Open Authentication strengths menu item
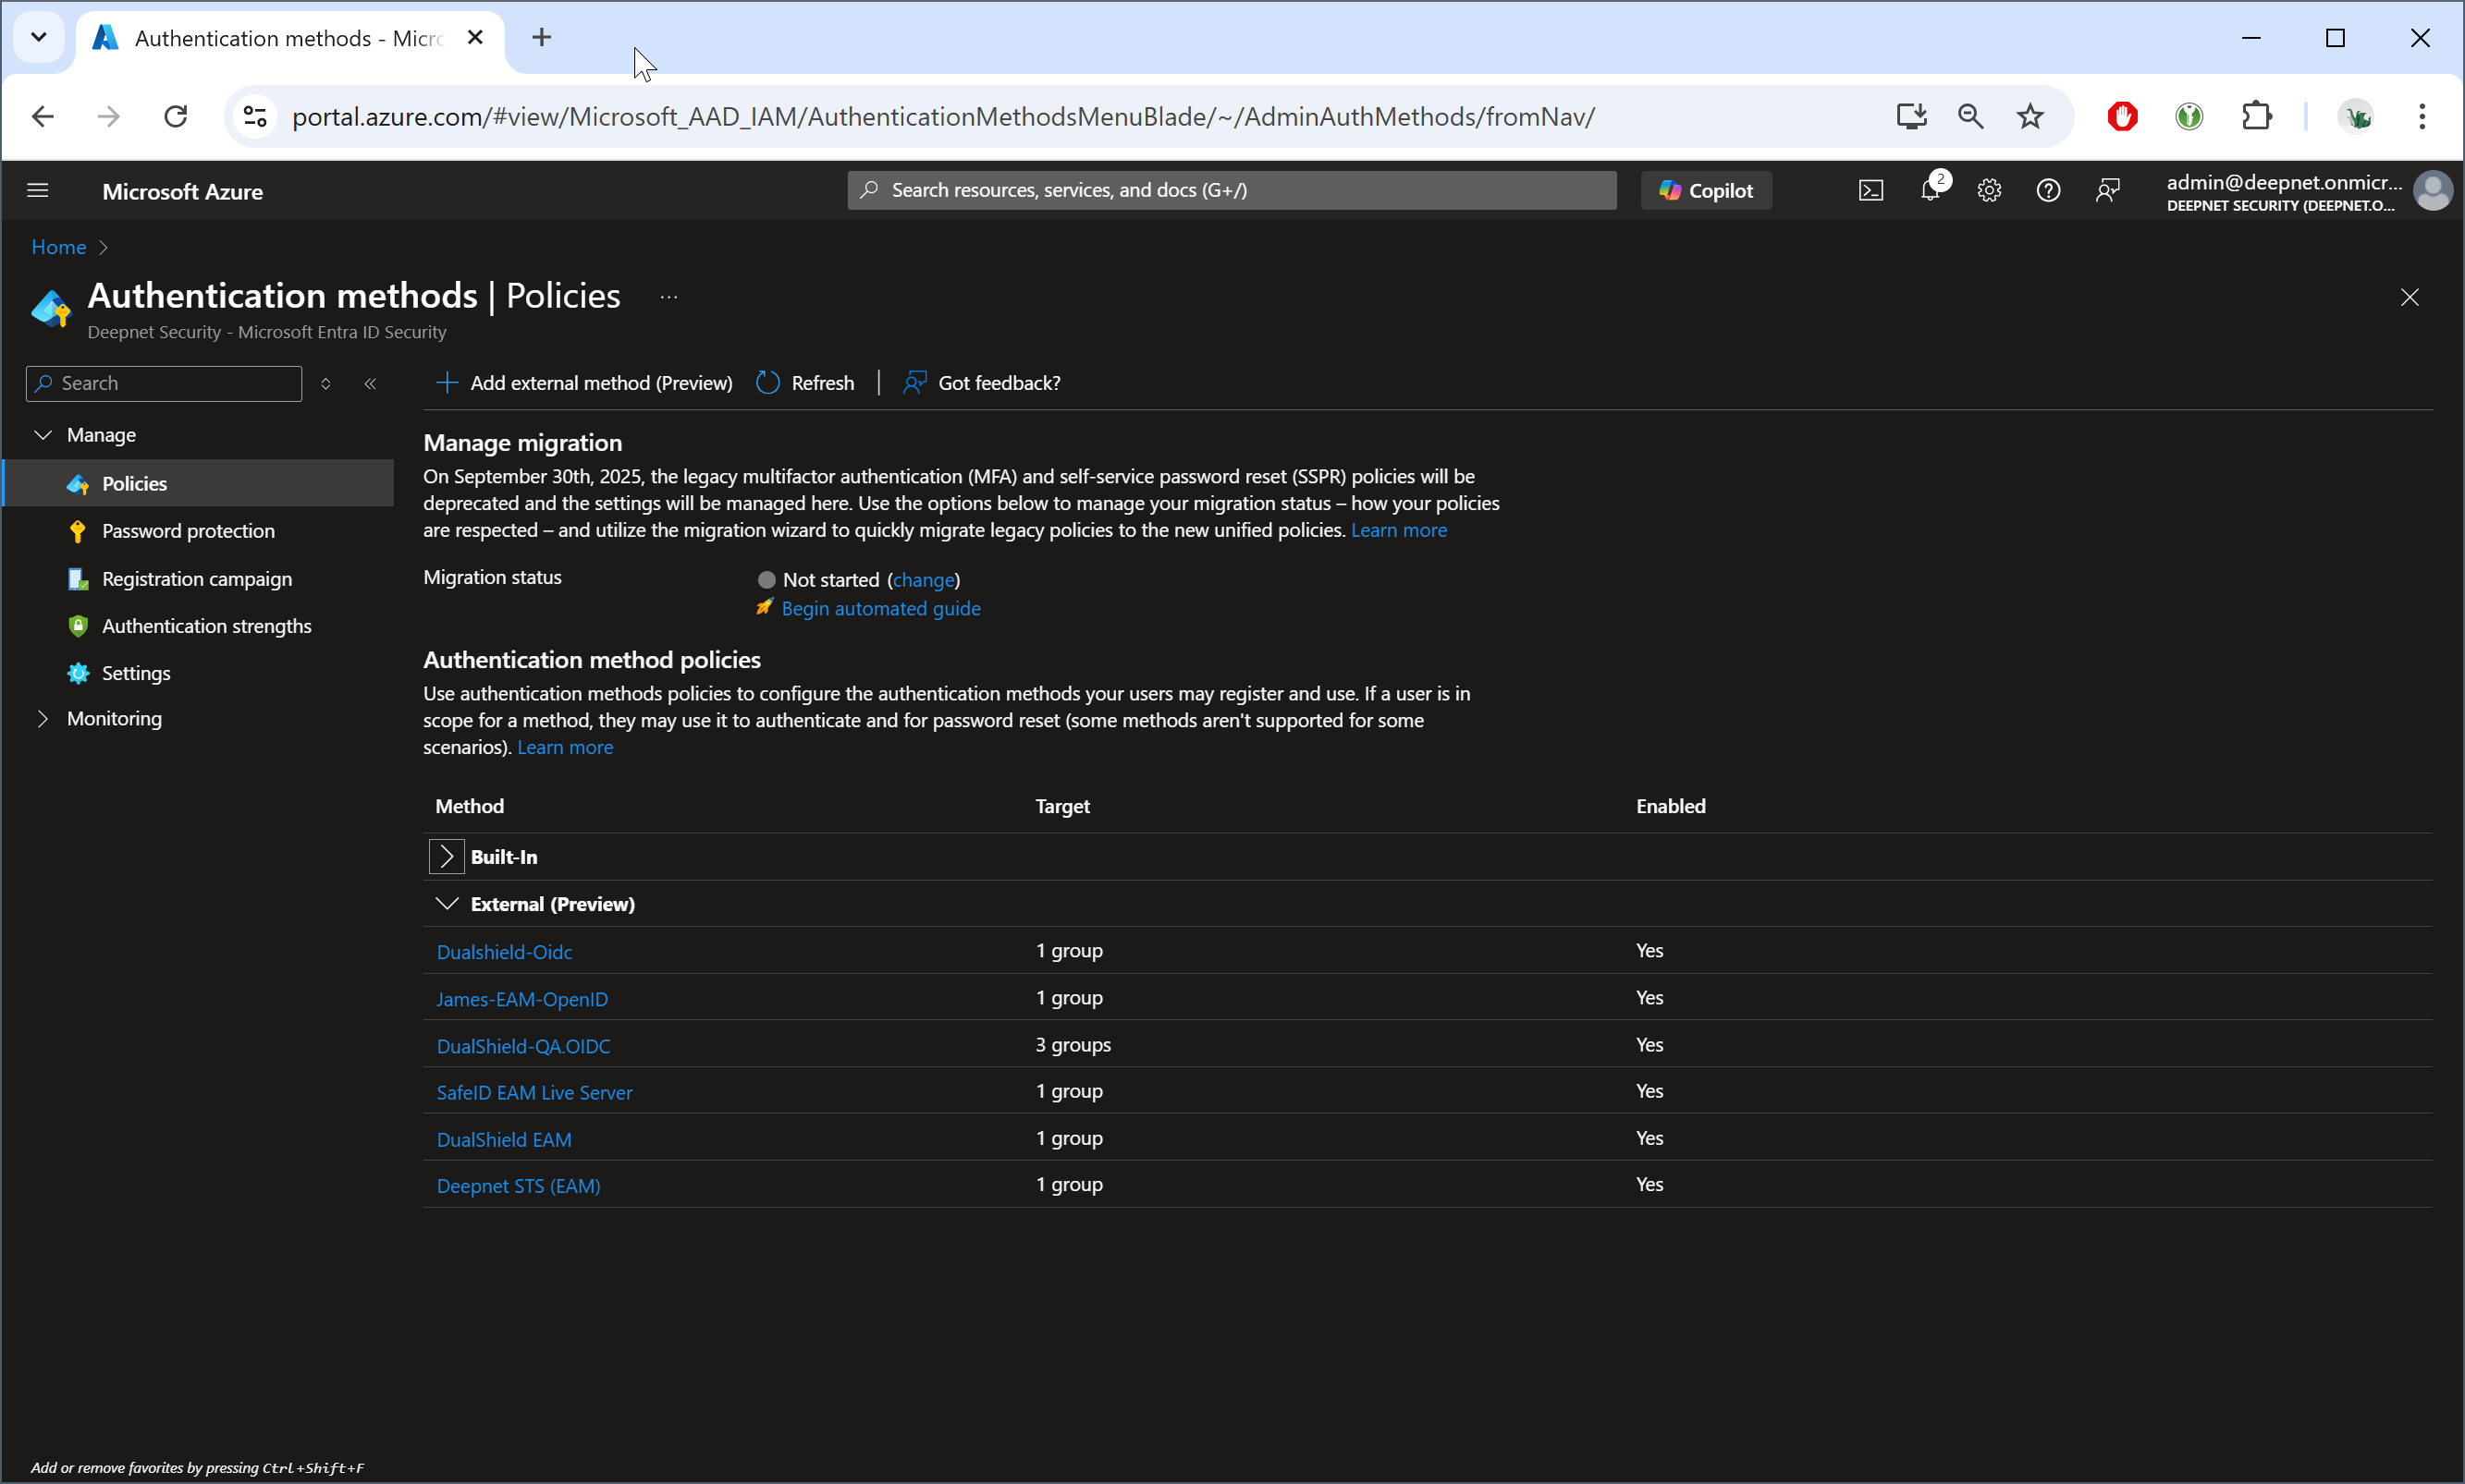This screenshot has width=2465, height=1484. coord(206,626)
